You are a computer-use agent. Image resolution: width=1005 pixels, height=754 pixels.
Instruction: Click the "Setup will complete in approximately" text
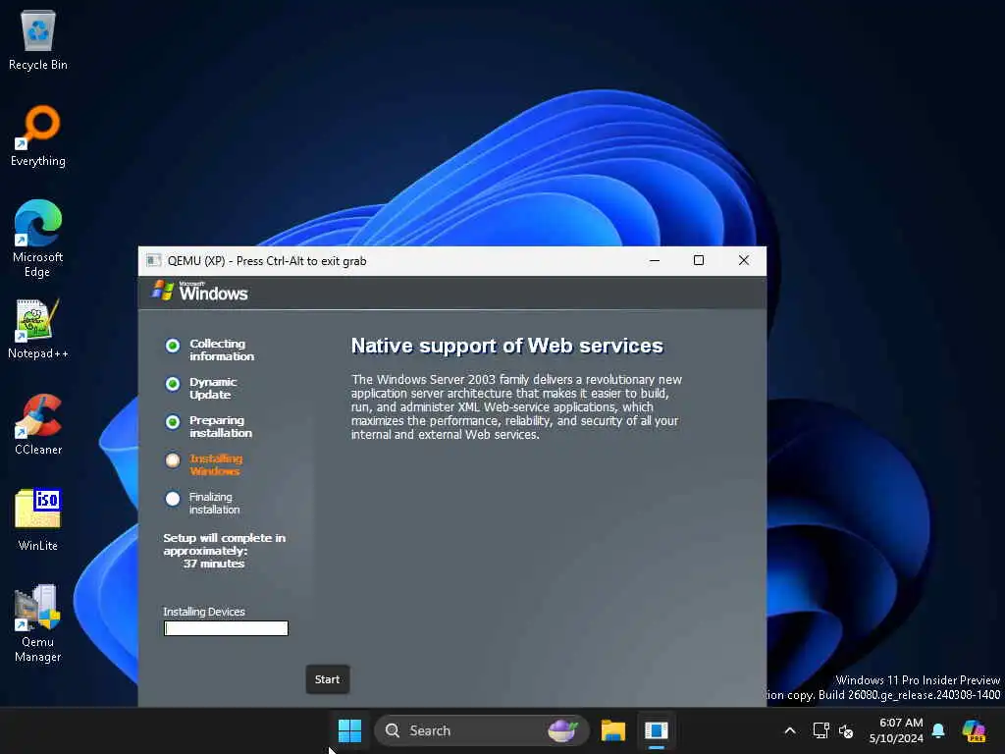pos(225,544)
